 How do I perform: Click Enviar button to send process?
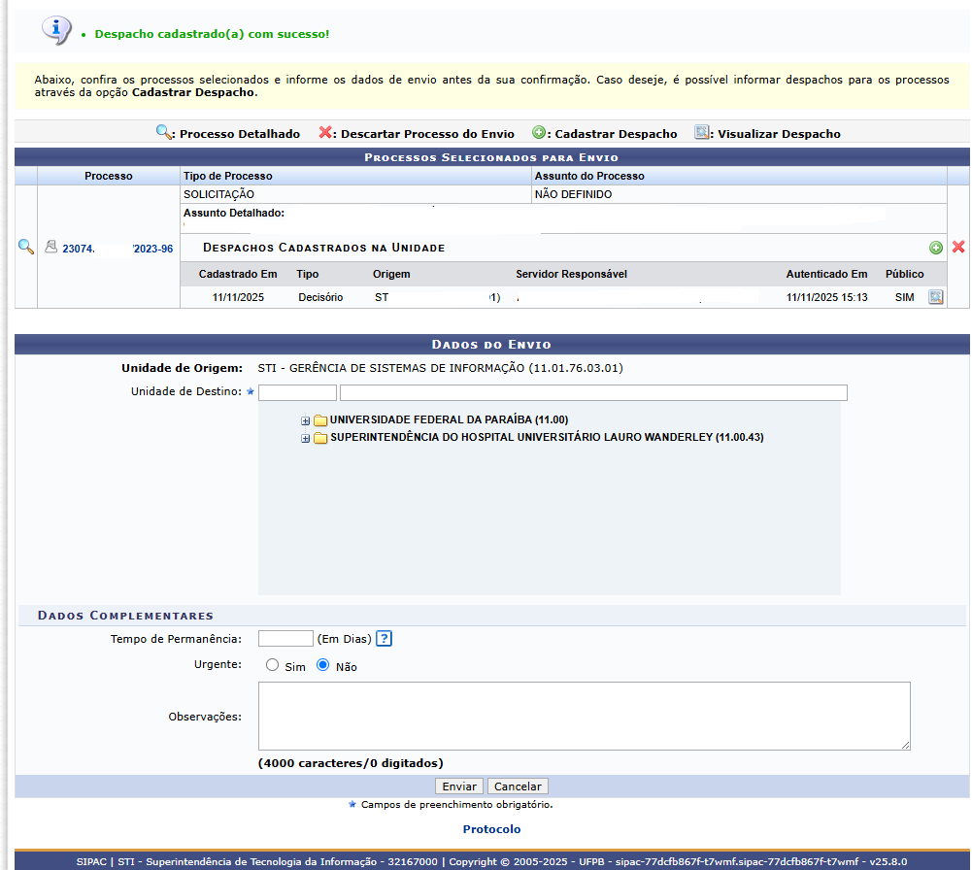point(459,786)
